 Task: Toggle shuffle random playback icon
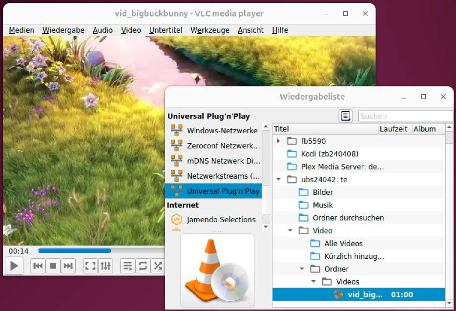click(x=158, y=266)
